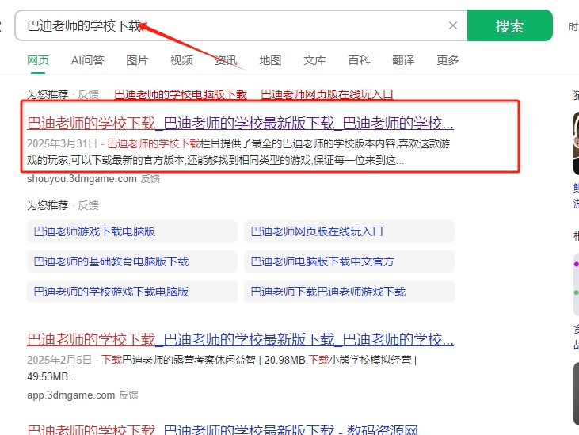Select related search 巴迪老师的基础教育电脑版下载
The width and height of the screenshot is (579, 435).
pyautogui.click(x=111, y=261)
